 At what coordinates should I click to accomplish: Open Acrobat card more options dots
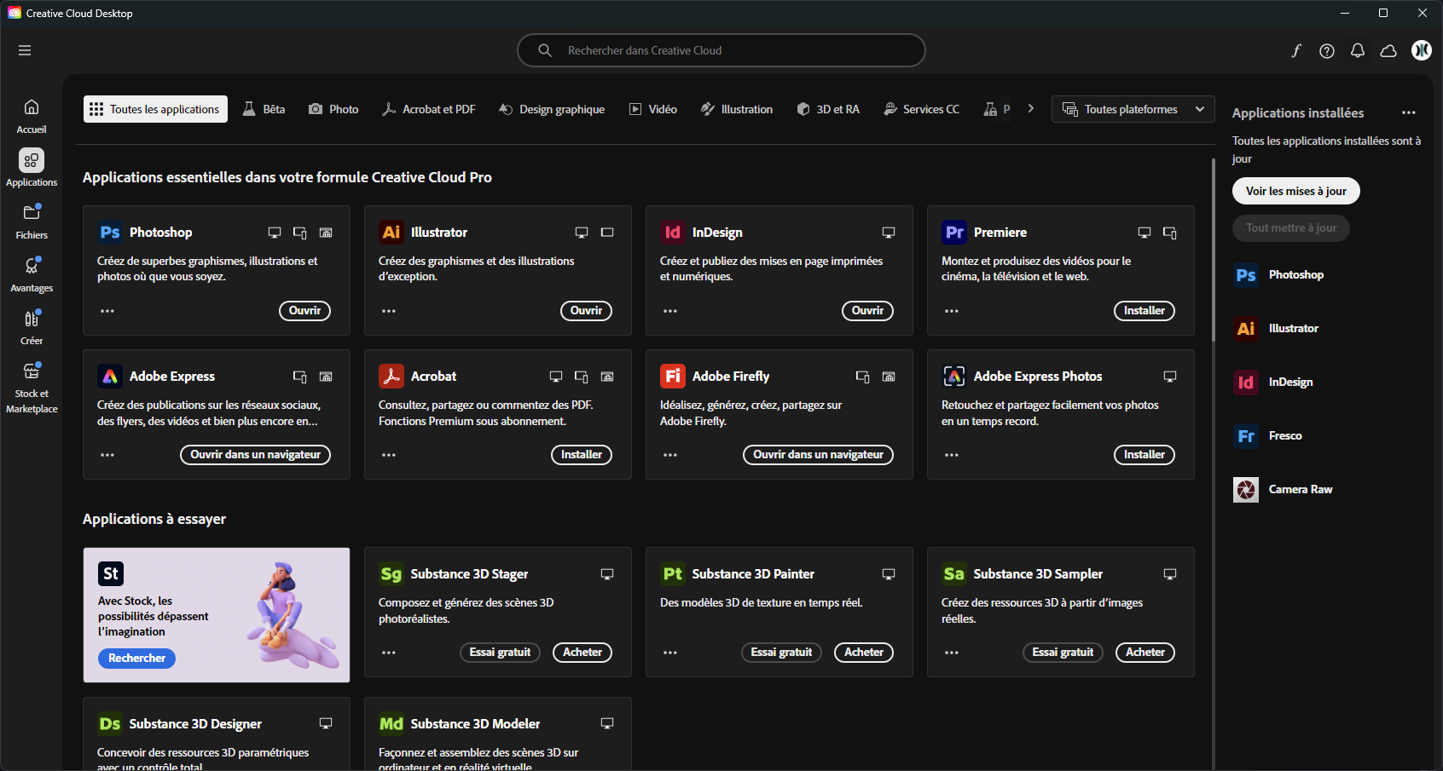[x=389, y=455]
